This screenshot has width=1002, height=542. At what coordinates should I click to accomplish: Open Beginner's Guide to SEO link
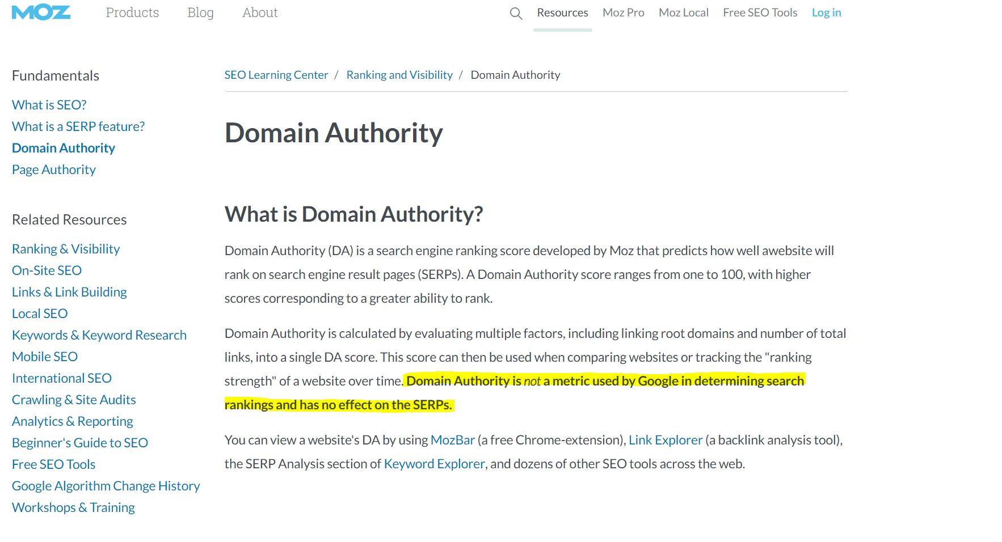tap(80, 443)
